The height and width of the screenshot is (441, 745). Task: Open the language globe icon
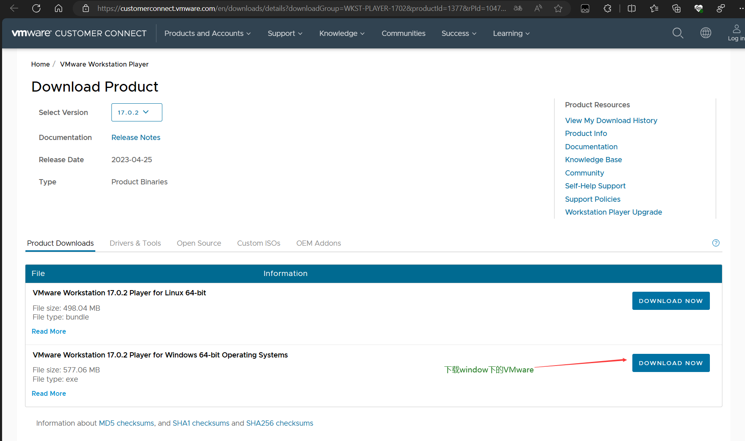click(x=705, y=33)
